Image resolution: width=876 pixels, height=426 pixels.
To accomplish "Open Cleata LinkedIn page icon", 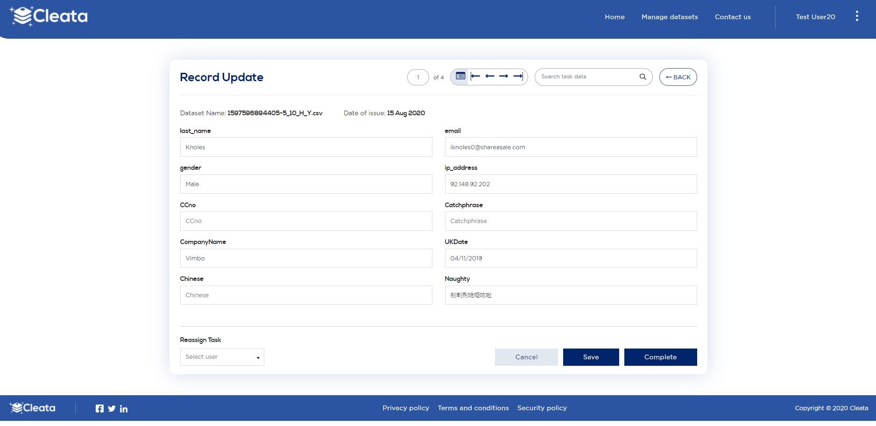I will (124, 409).
